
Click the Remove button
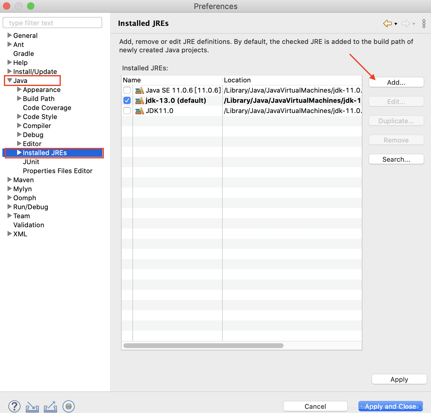click(396, 140)
